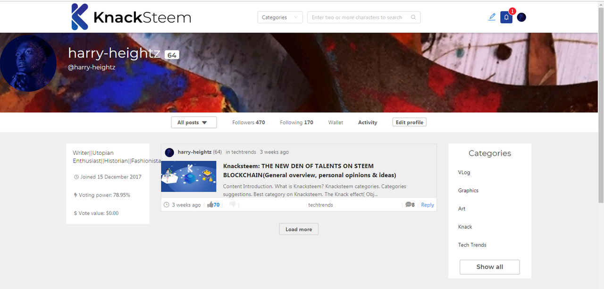Click the comment count 8
604x289 pixels.
(x=413, y=205)
